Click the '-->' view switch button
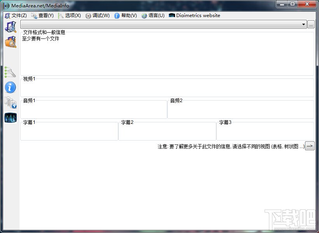319x233 pixels. (x=310, y=146)
